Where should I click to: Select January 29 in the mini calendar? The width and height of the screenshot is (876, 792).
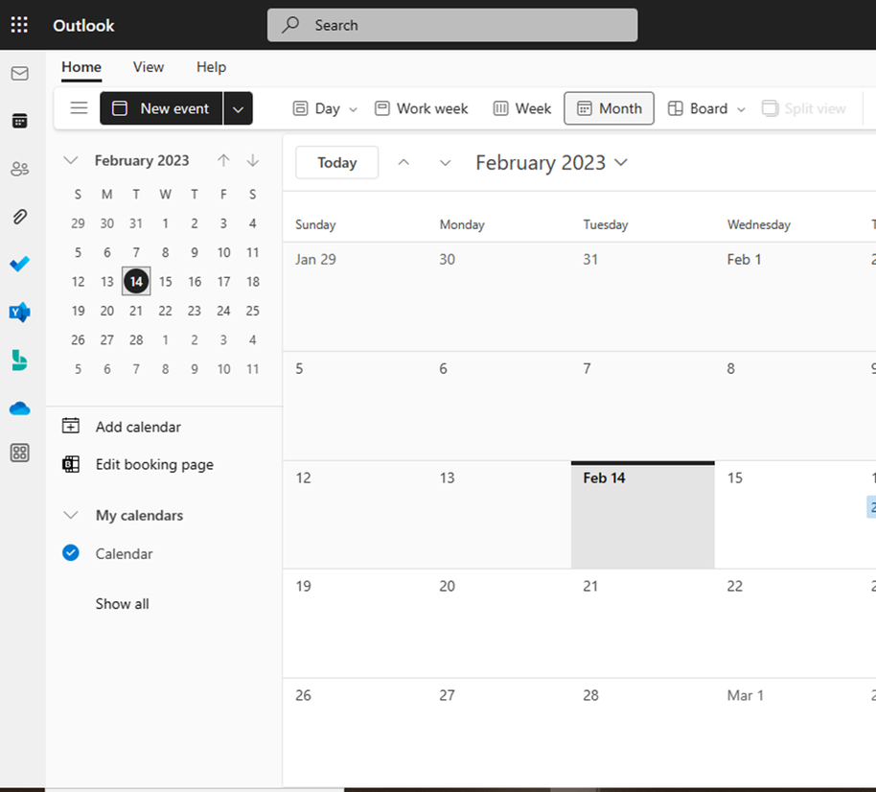click(x=78, y=223)
